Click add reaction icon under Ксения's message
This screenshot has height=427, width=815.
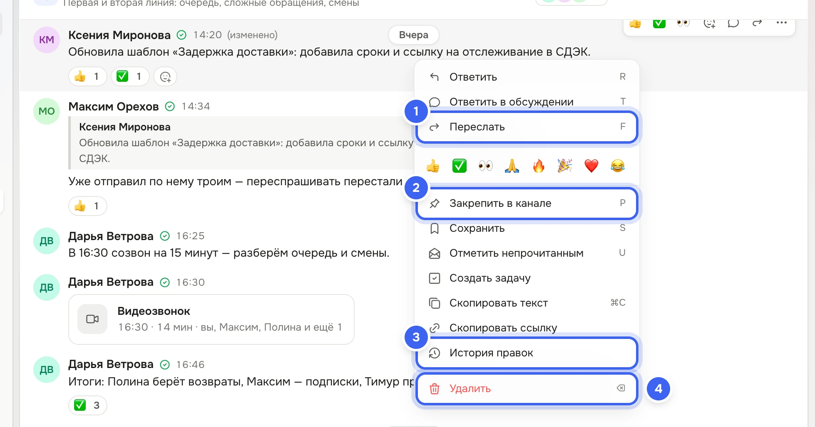coord(165,76)
